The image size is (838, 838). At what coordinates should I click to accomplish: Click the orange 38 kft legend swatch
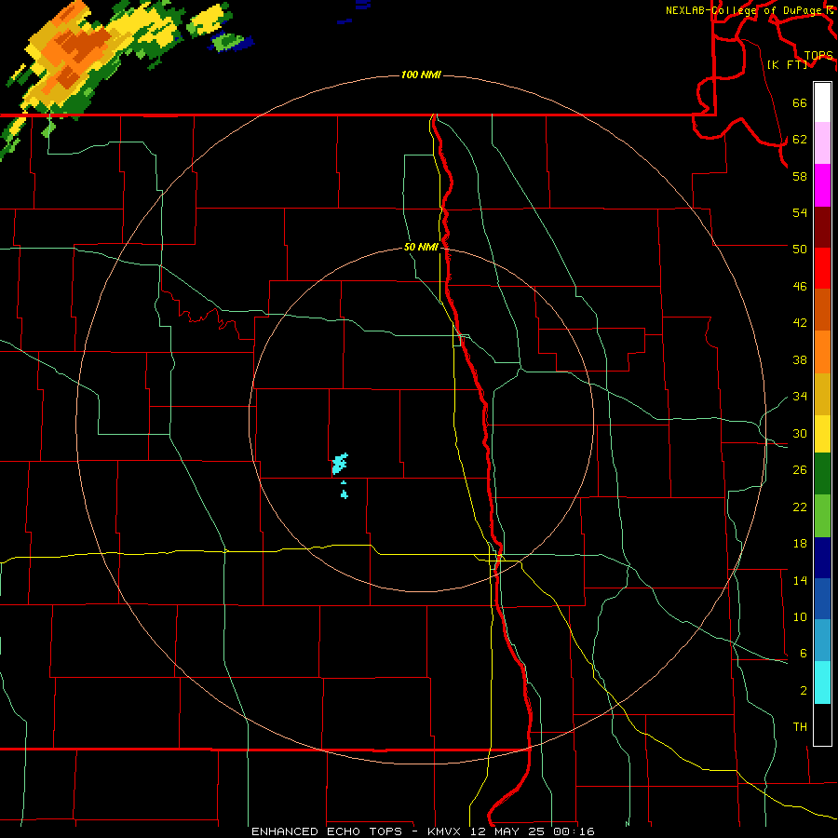pyautogui.click(x=822, y=352)
